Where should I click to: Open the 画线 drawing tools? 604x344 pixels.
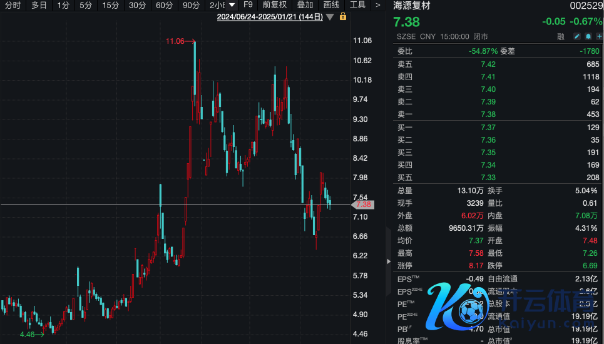(x=331, y=5)
